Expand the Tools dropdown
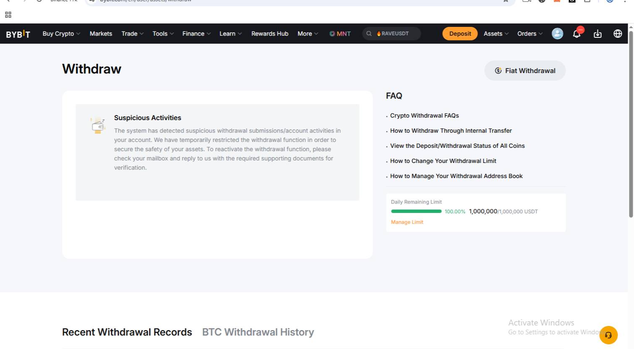 (163, 34)
